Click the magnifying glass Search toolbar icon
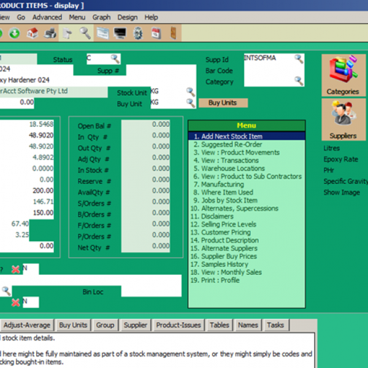Image resolution: width=368 pixels, height=368 pixels. pyautogui.click(x=85, y=33)
